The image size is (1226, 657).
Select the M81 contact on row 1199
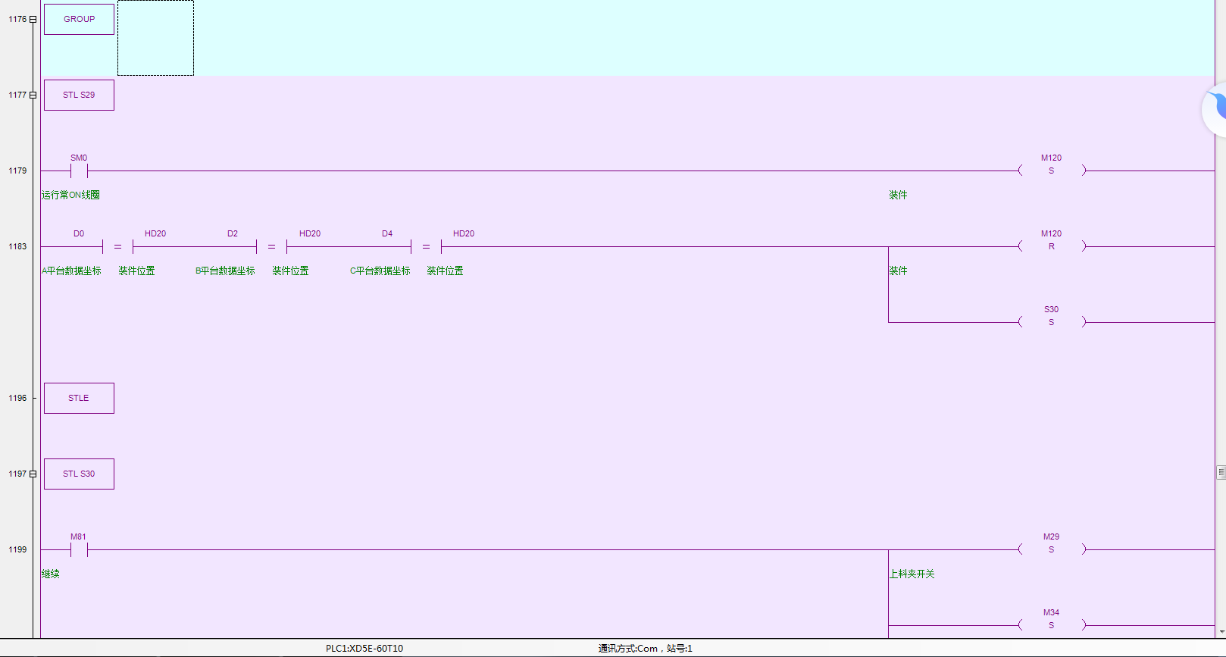point(79,549)
